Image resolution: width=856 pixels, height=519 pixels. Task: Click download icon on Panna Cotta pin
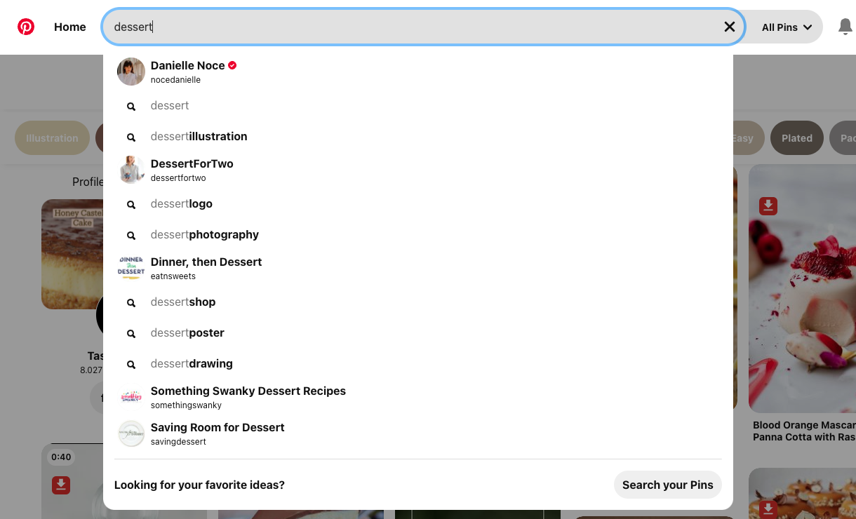pyautogui.click(x=768, y=206)
